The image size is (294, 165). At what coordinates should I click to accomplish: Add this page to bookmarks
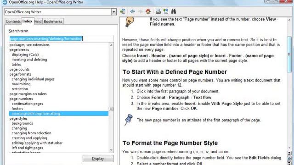pyautogui.click(x=166, y=11)
